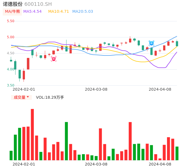Click the 2024-02-01 date on price axis

click(24, 89)
